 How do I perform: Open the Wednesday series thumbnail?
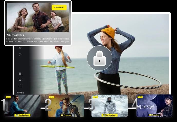pyautogui.click(x=154, y=105)
